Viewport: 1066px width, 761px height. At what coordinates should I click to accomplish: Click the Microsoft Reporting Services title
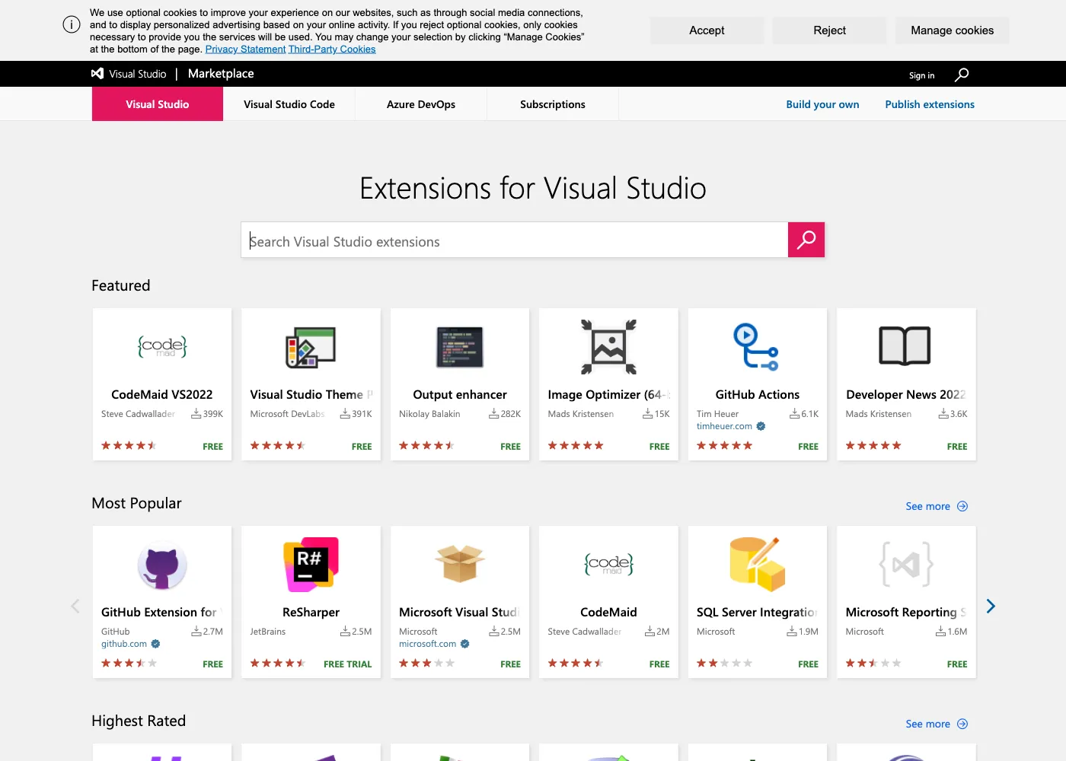906,612
